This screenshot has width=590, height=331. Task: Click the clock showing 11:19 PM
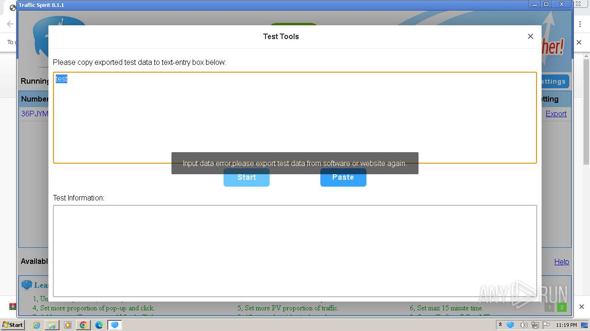[x=566, y=325]
